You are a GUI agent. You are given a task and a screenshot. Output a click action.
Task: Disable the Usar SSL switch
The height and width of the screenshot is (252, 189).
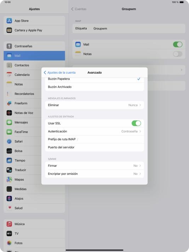[x=136, y=123]
